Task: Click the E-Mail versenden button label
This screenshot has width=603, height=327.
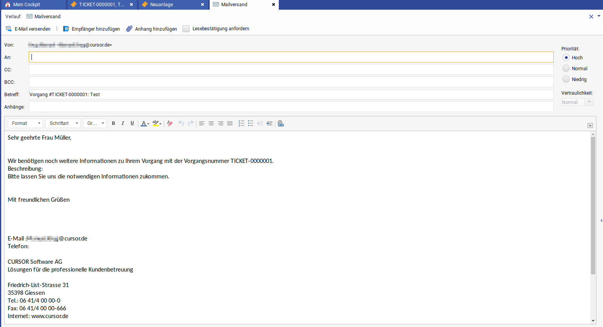Action: (x=33, y=29)
